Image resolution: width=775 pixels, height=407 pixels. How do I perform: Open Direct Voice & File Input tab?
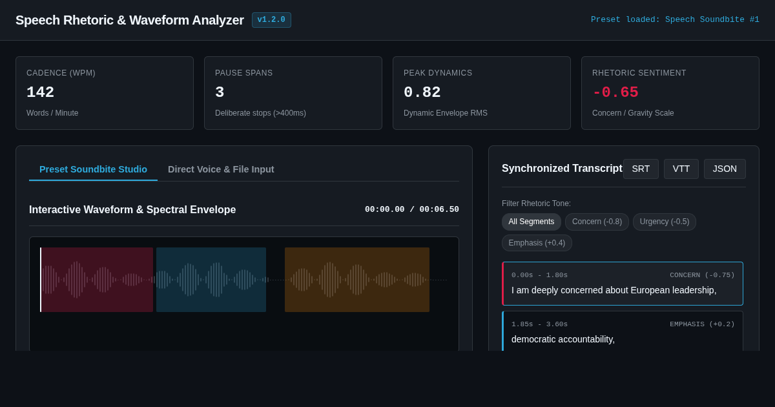click(x=221, y=169)
